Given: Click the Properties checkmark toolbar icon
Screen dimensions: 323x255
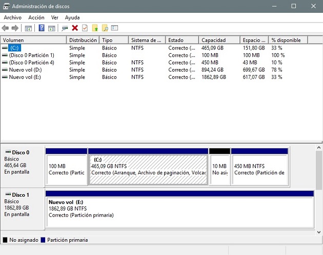Looking at the screenshot, I should (85, 28).
